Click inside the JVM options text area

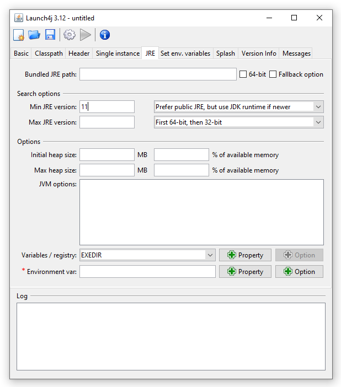tap(201, 212)
